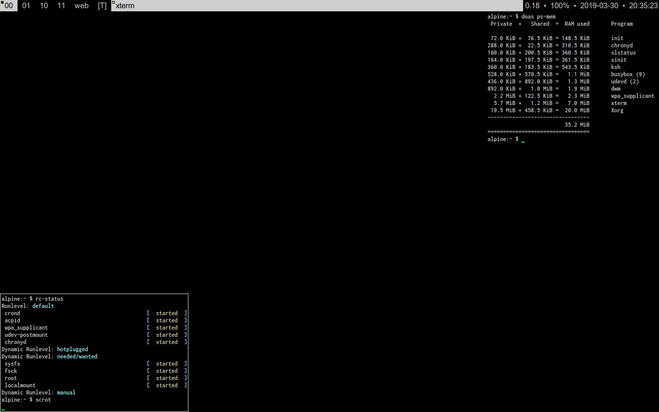Click the 'started' status for crond
Screen dimensions: 659x412
pyautogui.click(x=167, y=313)
